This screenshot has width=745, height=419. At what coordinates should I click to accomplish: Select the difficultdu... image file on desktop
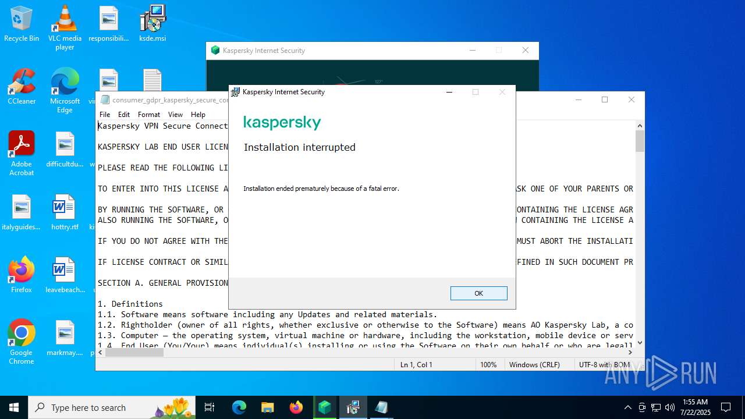coord(65,150)
